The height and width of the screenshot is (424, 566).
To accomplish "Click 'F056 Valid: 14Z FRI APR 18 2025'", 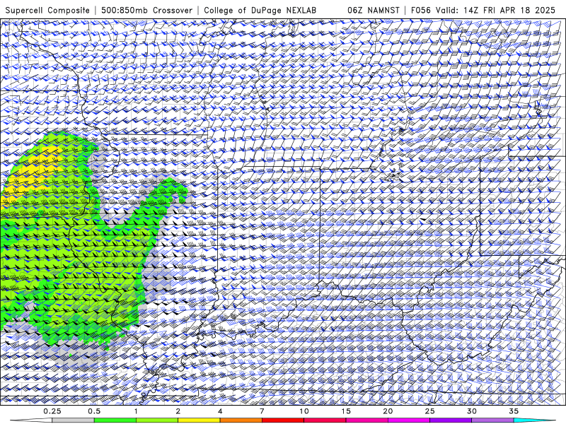I will pyautogui.click(x=483, y=10).
